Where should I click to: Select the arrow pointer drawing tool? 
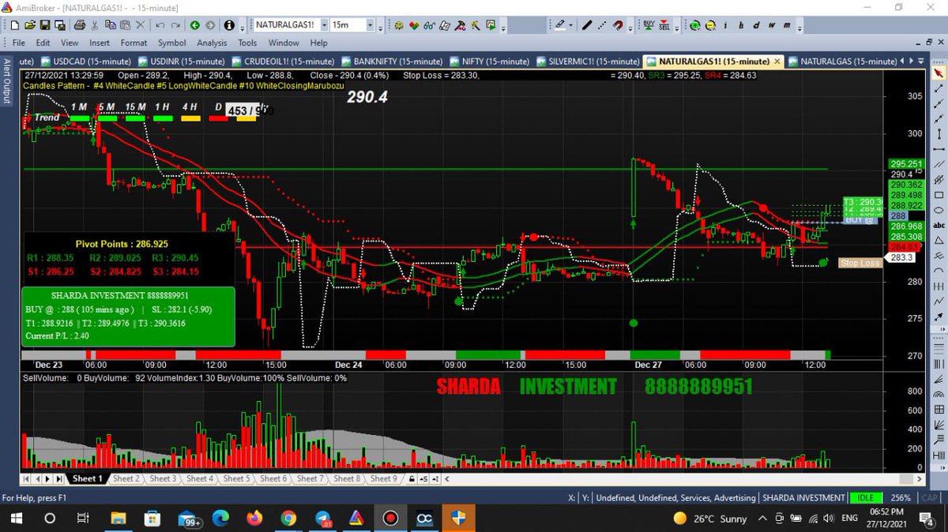(x=939, y=73)
